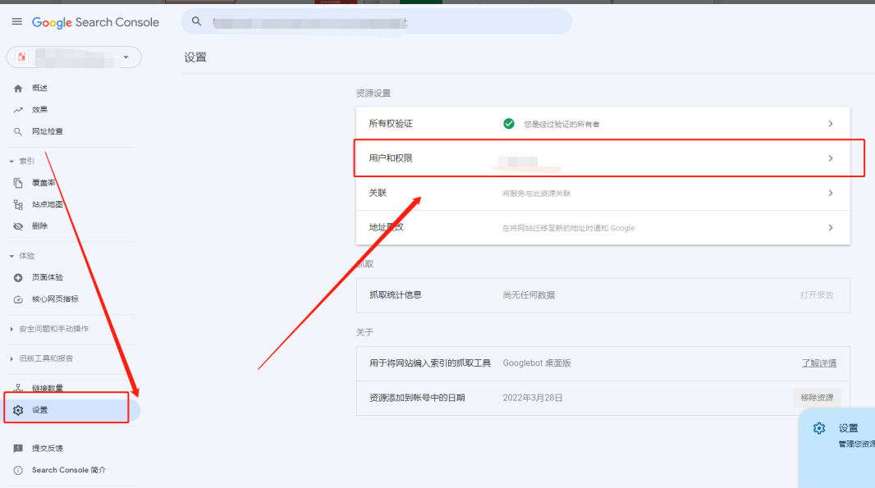Click the 移除资源 button
The image size is (875, 488).
(817, 398)
